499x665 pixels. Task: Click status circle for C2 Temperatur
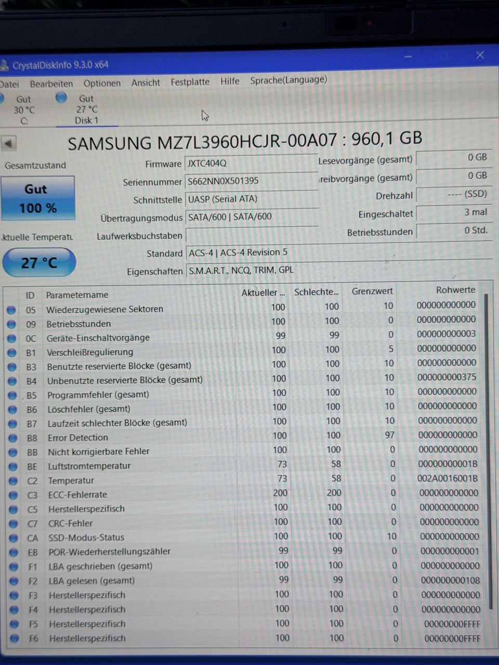pos(13,481)
